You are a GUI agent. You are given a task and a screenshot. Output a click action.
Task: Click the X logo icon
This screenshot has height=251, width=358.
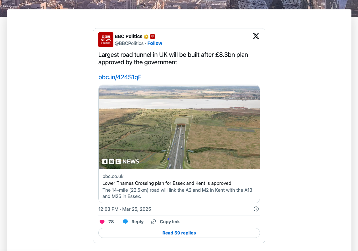[256, 36]
